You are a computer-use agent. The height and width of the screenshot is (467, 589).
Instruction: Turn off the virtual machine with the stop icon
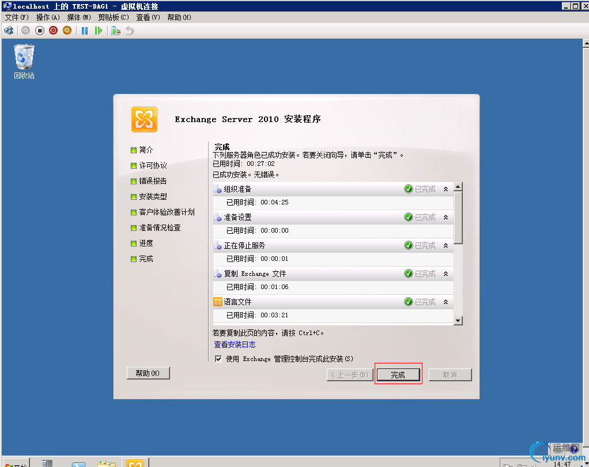click(x=39, y=31)
